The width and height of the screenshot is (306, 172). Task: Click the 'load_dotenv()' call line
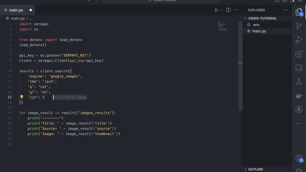[33, 45]
